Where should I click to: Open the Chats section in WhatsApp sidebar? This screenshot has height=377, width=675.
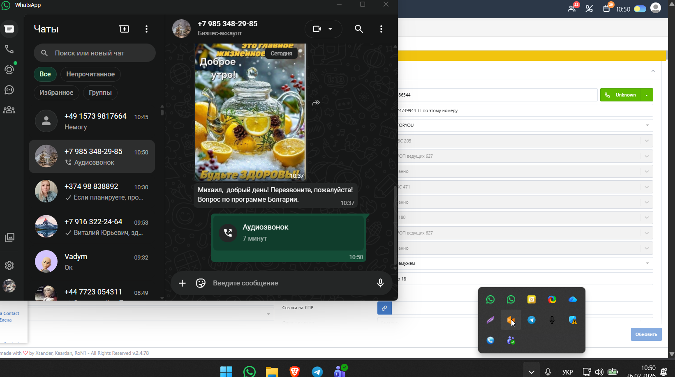[9, 29]
